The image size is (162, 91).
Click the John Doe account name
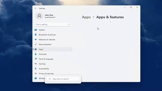tap(49, 15)
